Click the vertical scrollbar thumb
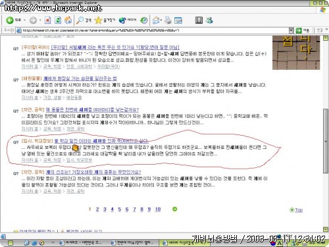Viewport: 329px width, 247px height. (x=326, y=142)
